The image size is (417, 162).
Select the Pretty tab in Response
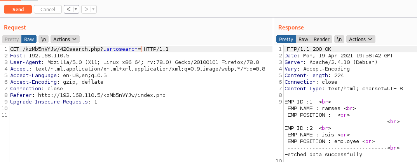286,39
